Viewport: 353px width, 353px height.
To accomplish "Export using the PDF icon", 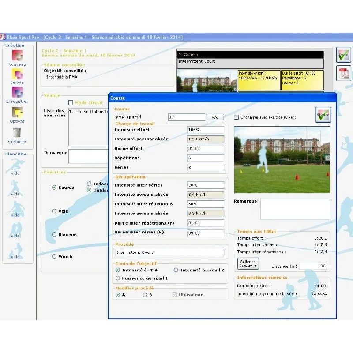I will point(344,74).
